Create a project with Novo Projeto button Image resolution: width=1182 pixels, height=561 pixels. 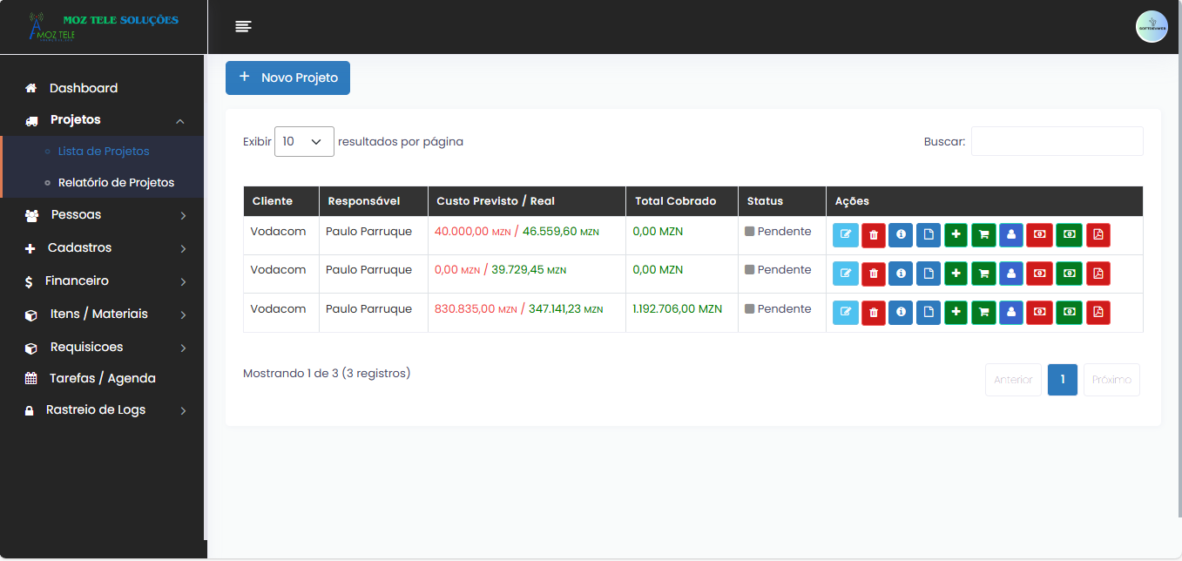click(x=287, y=78)
